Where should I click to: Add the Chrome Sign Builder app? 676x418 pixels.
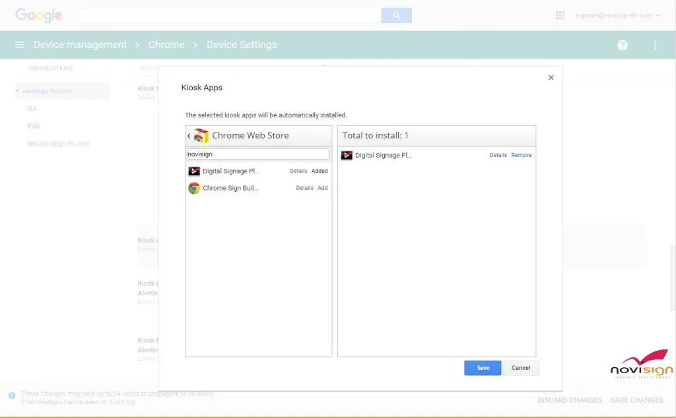(322, 188)
